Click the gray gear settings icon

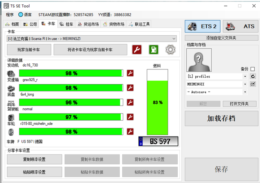pos(170,49)
